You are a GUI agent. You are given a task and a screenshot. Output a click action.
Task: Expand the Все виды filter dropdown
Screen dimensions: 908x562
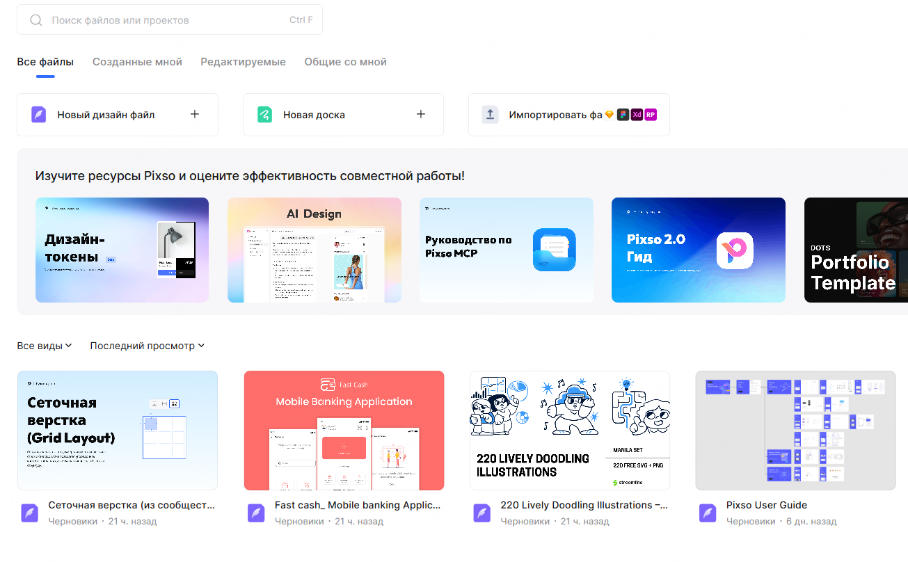tap(45, 346)
